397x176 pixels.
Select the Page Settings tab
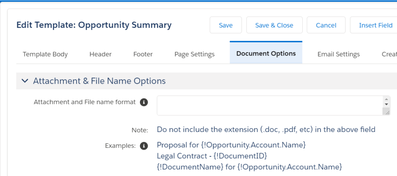pos(194,54)
